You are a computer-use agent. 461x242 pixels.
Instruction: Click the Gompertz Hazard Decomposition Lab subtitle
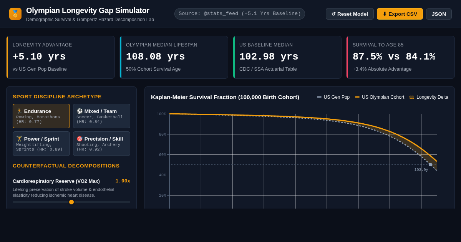coord(90,20)
